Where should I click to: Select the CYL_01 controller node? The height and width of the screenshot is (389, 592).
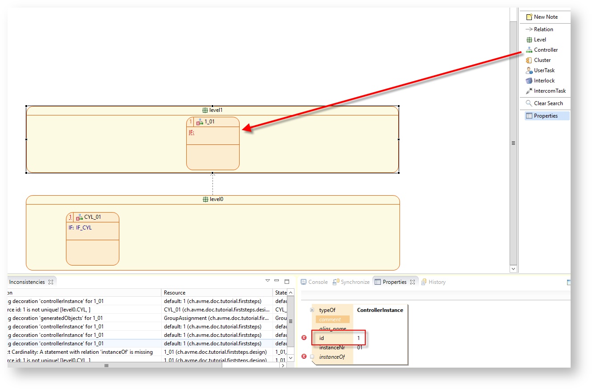tap(93, 217)
